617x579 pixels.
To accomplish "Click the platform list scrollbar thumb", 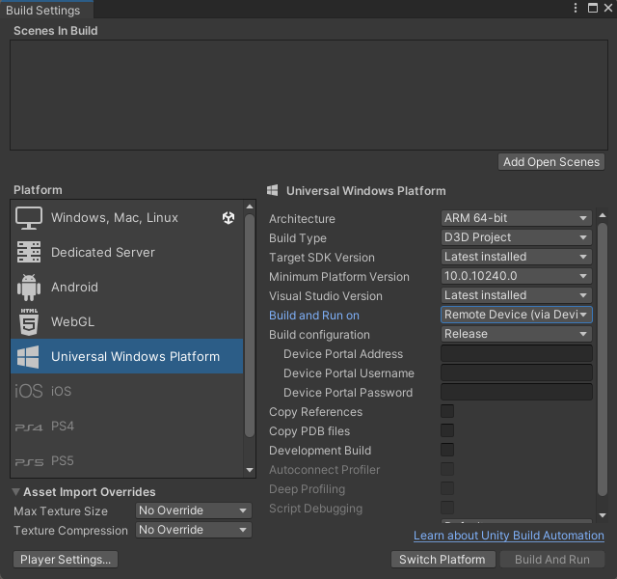I will (250, 325).
